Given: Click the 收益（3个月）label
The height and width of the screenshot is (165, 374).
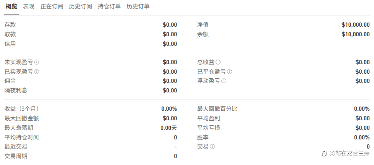Looking at the screenshot, I should coord(21,109).
